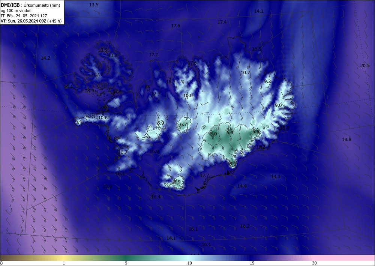Click the color scale tick labeled 0
Image resolution: width=375 pixels, height=266 pixels.
tap(1, 263)
